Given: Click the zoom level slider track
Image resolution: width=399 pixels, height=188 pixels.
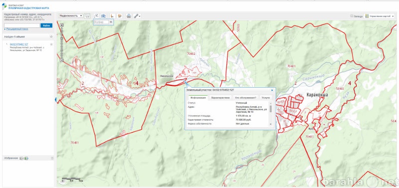Looking at the screenshot, I should click(61, 42).
